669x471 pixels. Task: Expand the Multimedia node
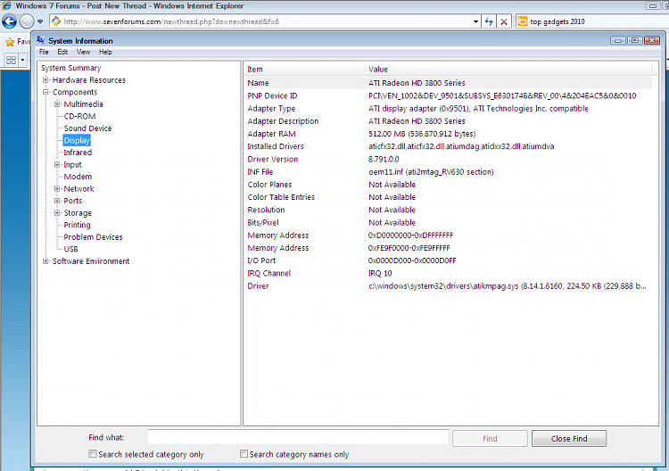point(57,104)
